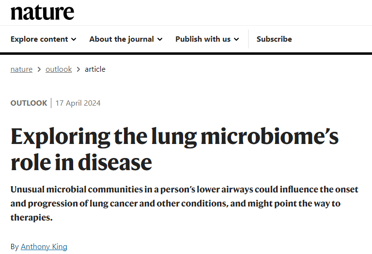372x254 pixels.
Task: Click the By text before author
Action: (15, 247)
